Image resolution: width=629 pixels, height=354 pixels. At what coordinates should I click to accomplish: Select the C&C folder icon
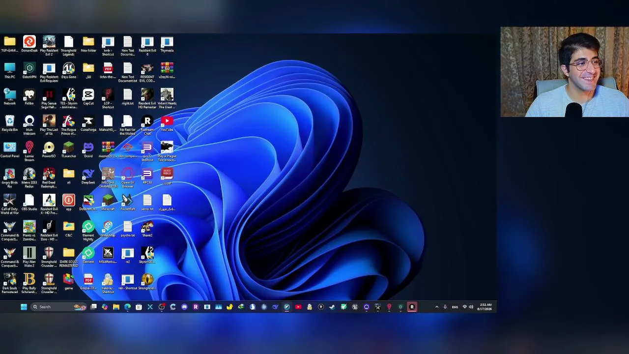coord(69,230)
